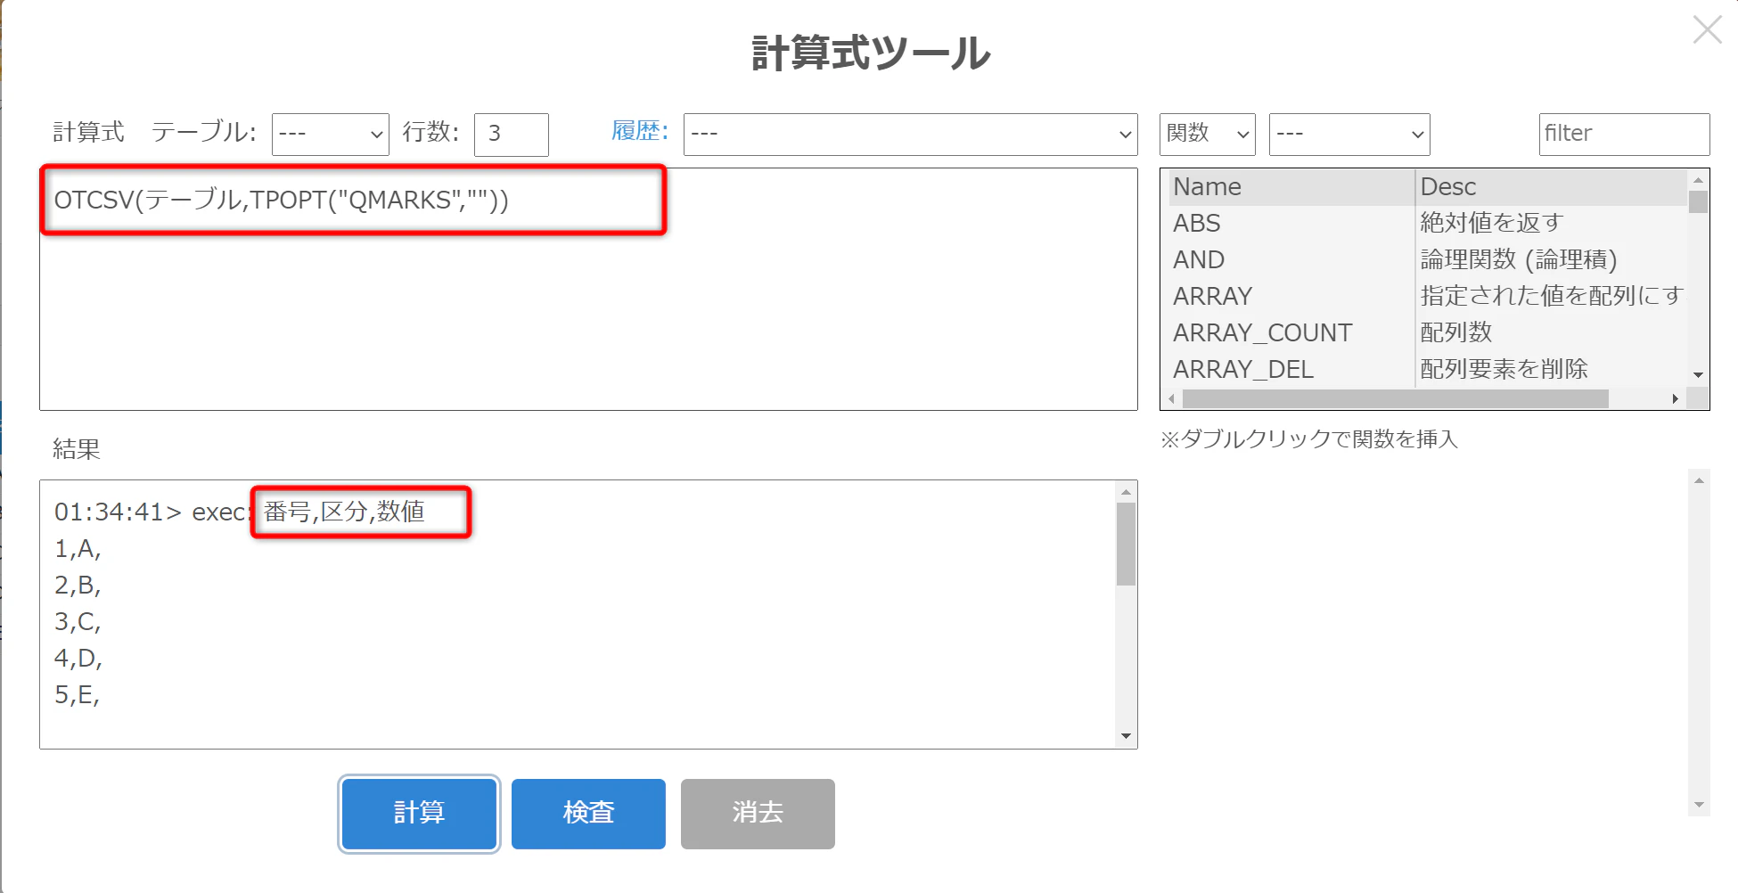
Task: Click the 行数 input field
Action: pyautogui.click(x=511, y=135)
